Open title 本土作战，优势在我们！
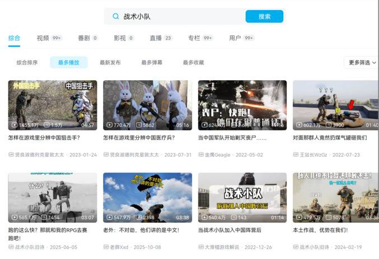 (x=320, y=230)
